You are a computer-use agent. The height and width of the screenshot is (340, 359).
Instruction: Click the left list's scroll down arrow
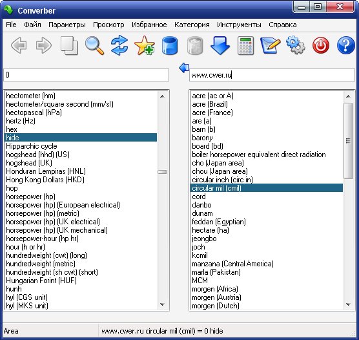click(162, 304)
